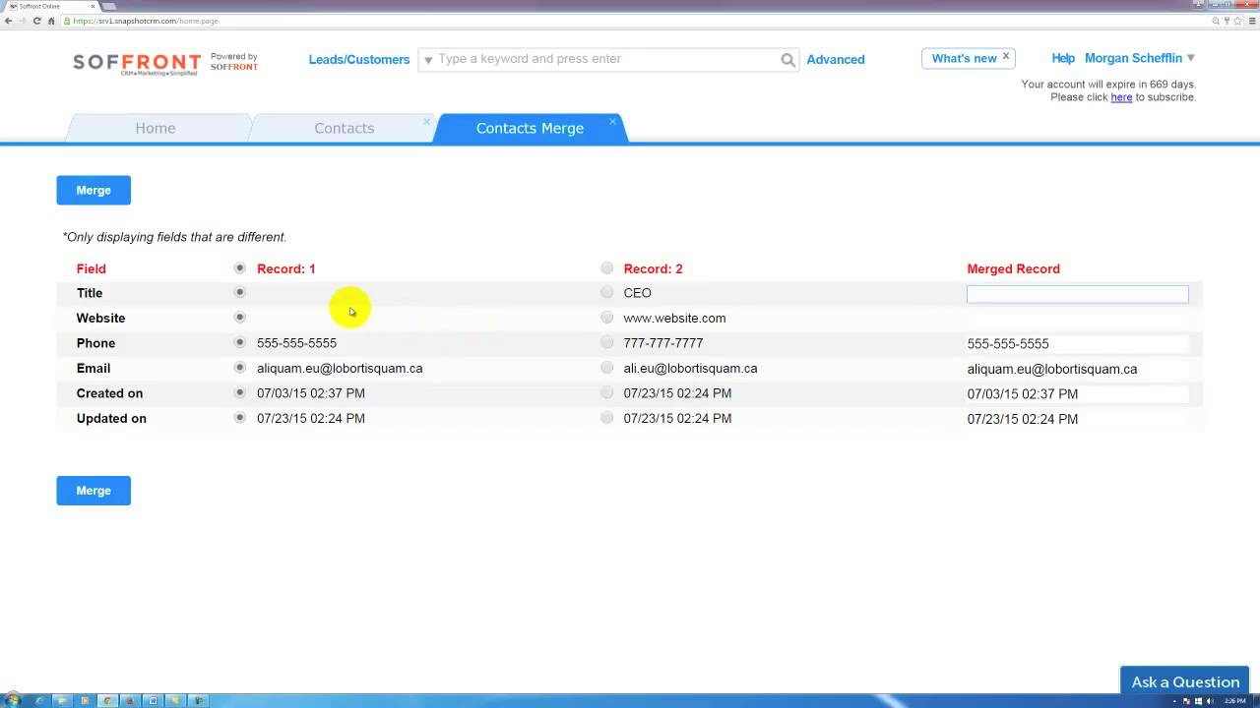Open the Windows Start button
Image resolution: width=1260 pixels, height=708 pixels.
(x=13, y=700)
